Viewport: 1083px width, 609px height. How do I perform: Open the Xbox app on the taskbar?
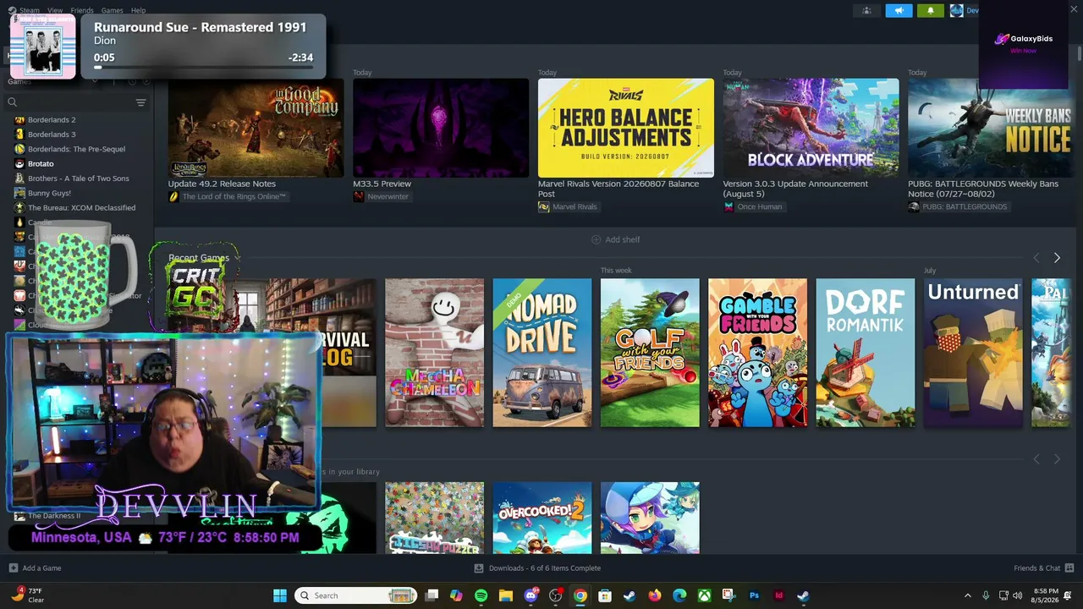click(x=704, y=595)
